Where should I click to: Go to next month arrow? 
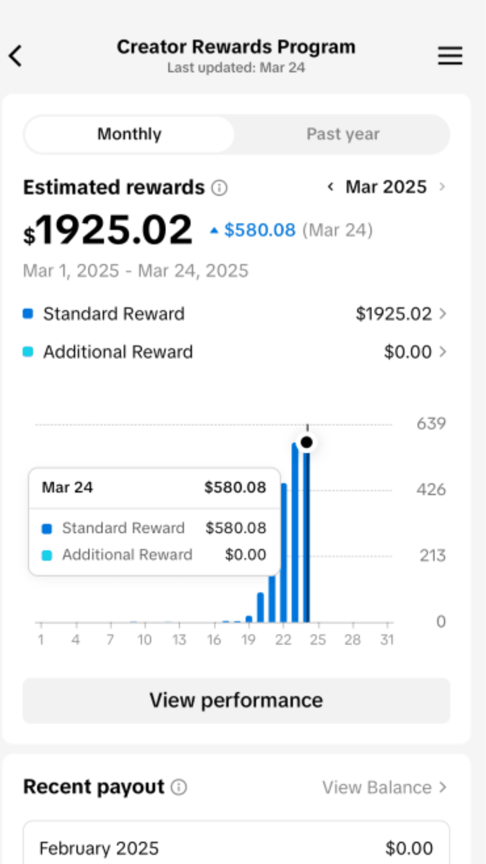click(442, 187)
